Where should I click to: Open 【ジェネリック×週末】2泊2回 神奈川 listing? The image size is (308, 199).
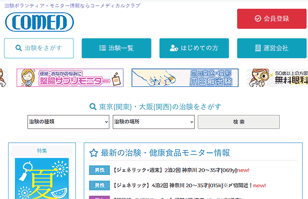tap(181, 170)
